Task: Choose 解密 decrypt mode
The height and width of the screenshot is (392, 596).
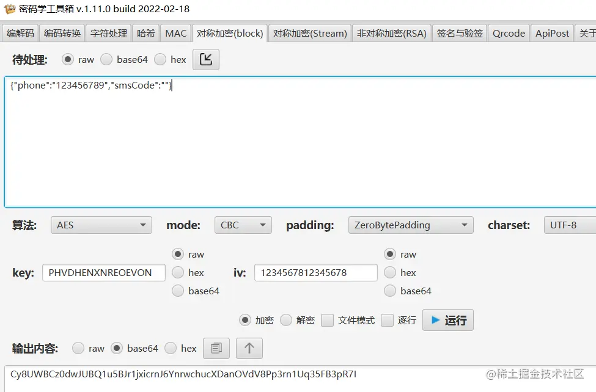Action: click(286, 320)
